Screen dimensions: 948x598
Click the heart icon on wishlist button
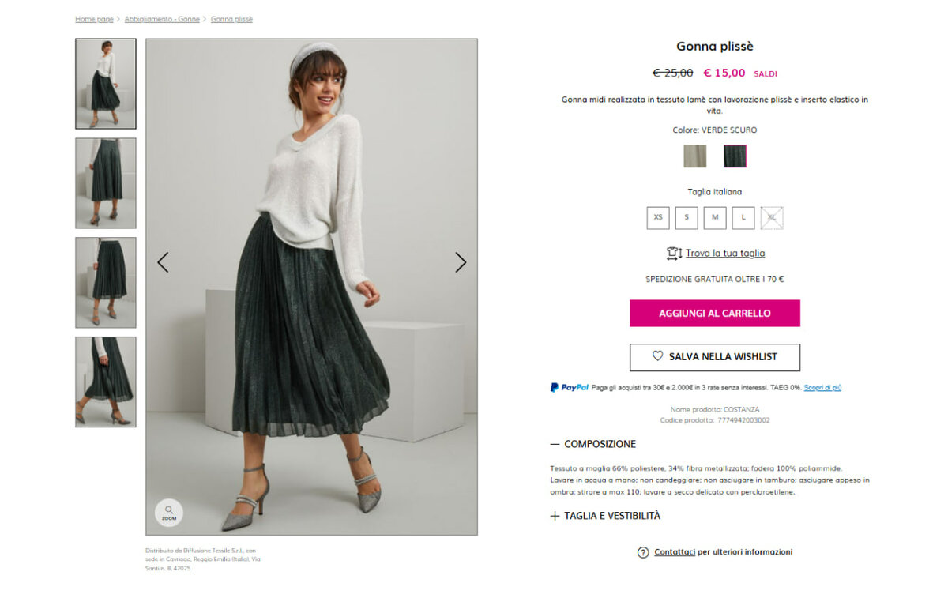coord(657,356)
